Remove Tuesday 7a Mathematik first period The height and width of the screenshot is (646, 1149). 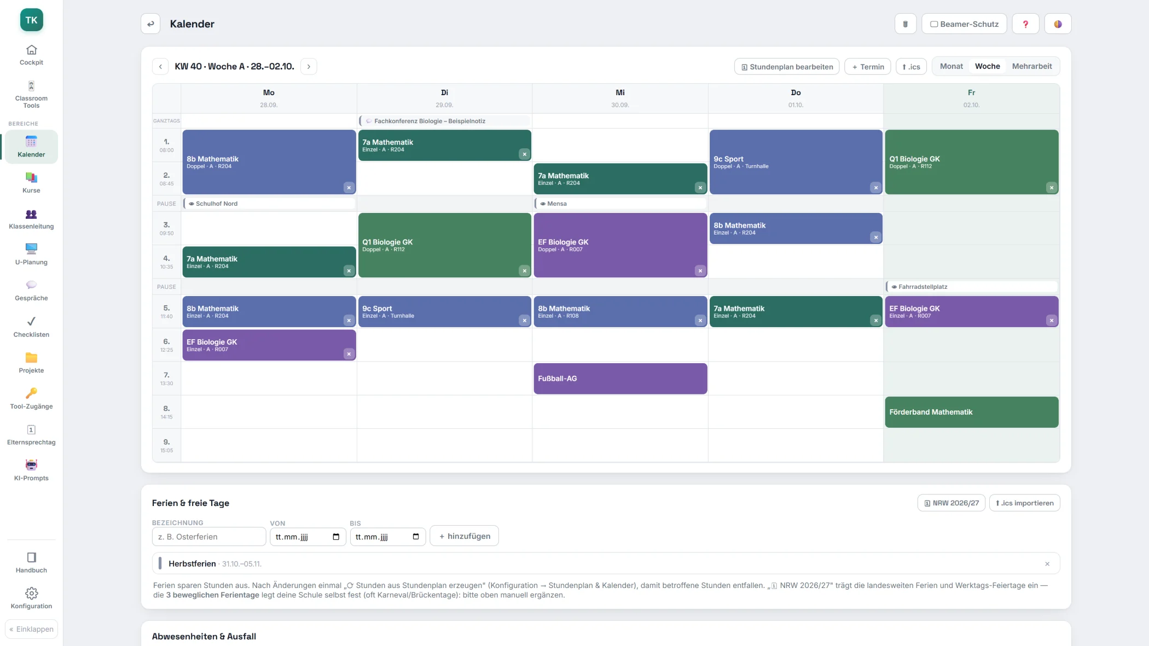pyautogui.click(x=525, y=154)
